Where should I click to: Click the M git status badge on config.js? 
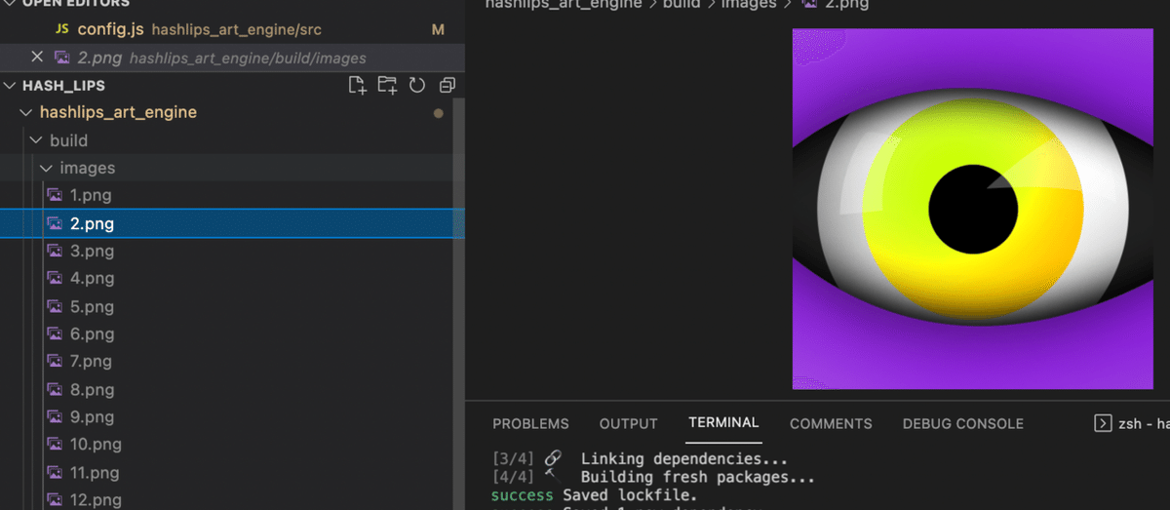click(438, 30)
